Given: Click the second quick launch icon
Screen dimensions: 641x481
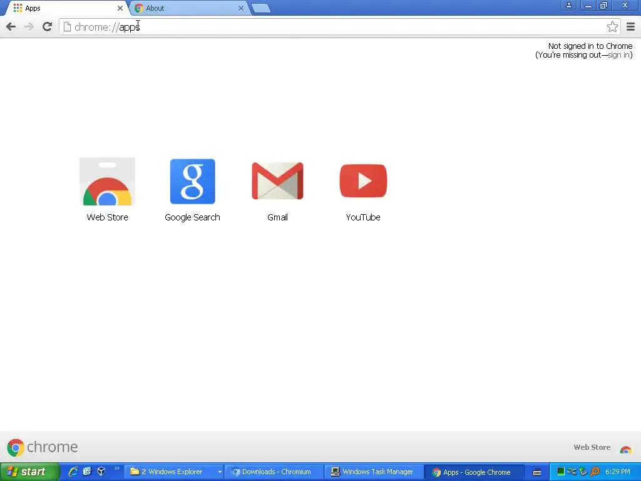Looking at the screenshot, I should pos(87,472).
